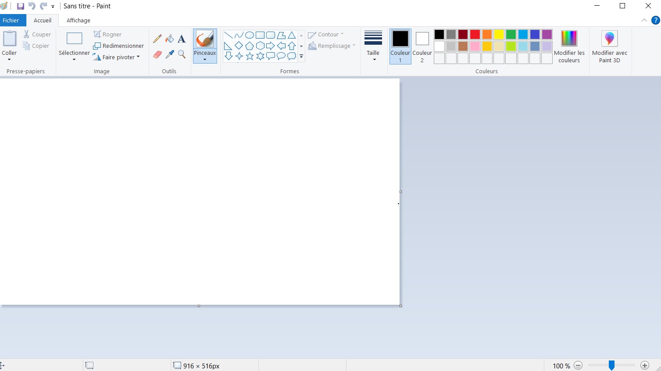
Task: Expand the Pinceaux brushes dropdown
Action: click(x=205, y=59)
